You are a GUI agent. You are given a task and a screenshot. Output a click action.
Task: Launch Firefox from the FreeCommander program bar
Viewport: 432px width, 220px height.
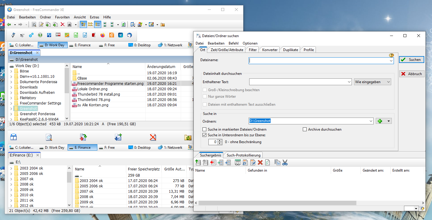(x=103, y=35)
